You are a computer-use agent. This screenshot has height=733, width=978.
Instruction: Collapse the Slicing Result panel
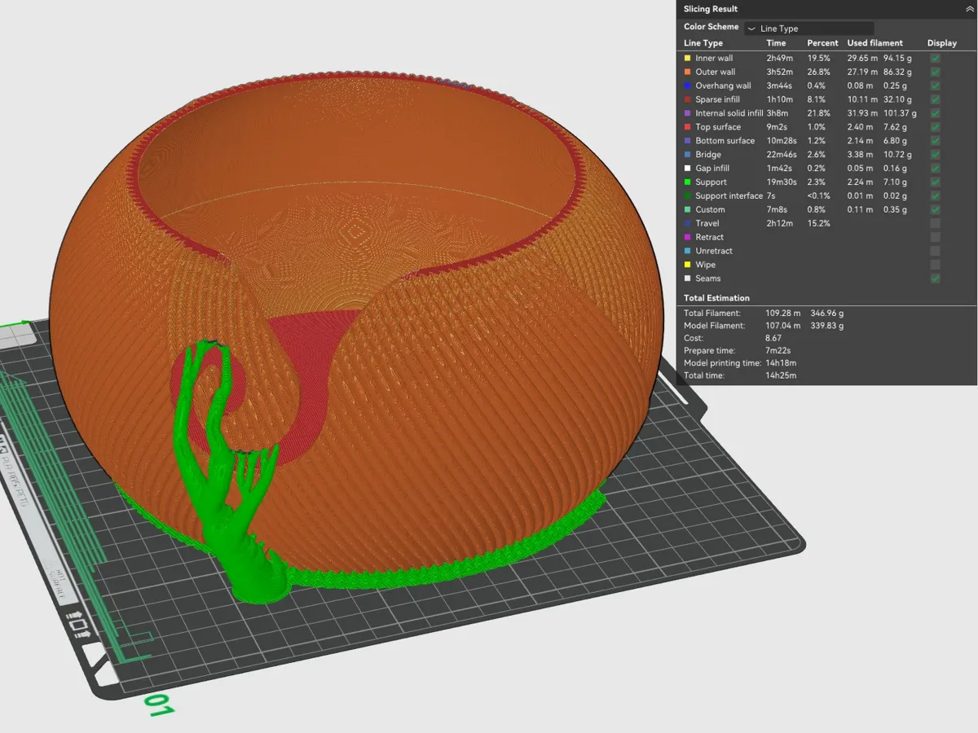pos(969,9)
